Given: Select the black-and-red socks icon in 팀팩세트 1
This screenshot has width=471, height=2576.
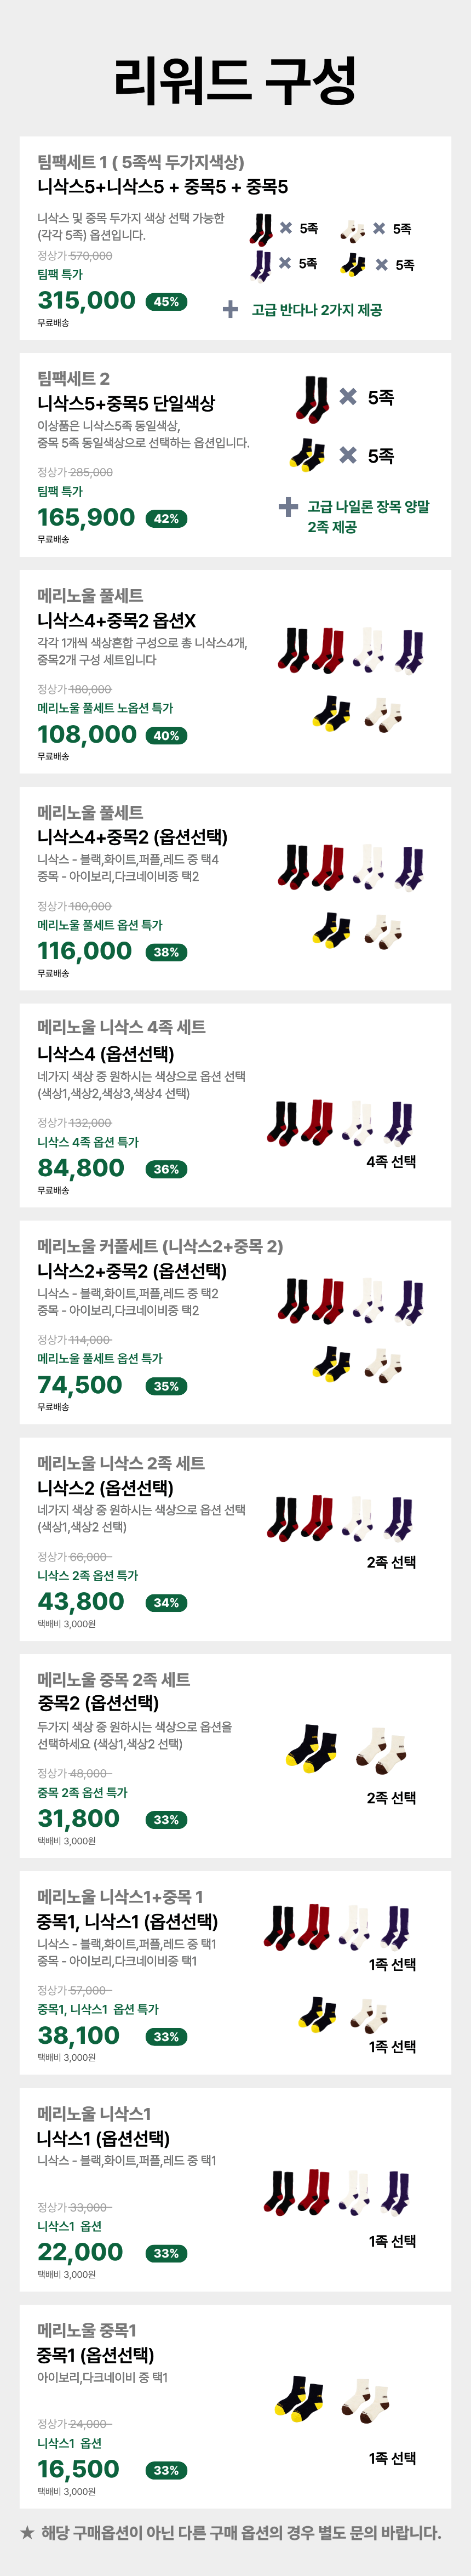Looking at the screenshot, I should (x=261, y=229).
